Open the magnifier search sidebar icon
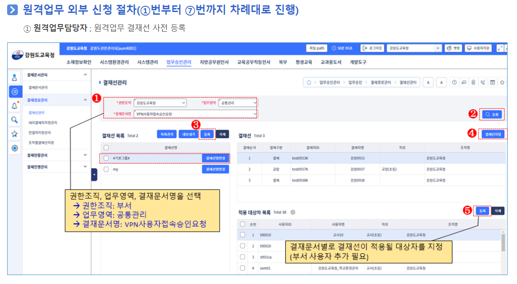The width and height of the screenshot is (517, 284). click(x=15, y=120)
